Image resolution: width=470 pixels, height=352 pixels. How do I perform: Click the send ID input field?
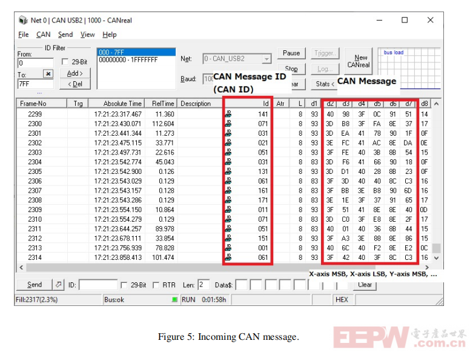click(98, 285)
